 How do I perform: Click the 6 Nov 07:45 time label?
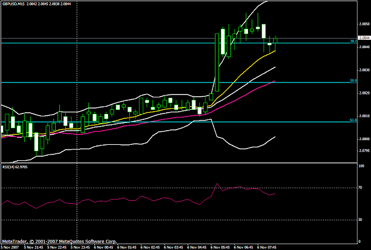267,247
